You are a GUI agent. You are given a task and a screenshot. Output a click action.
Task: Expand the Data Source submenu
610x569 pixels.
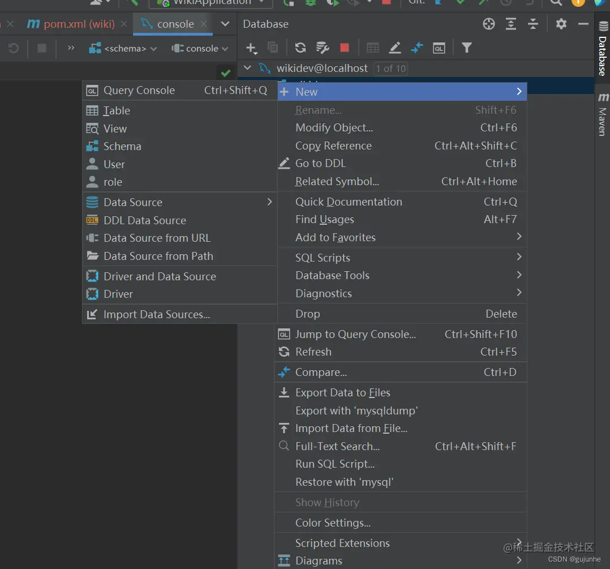click(x=179, y=202)
